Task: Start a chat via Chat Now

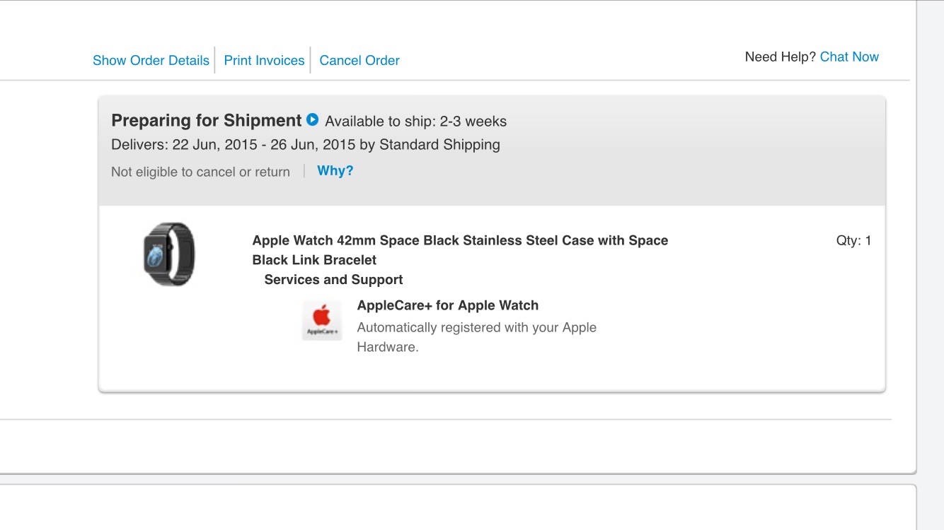Action: click(x=849, y=57)
